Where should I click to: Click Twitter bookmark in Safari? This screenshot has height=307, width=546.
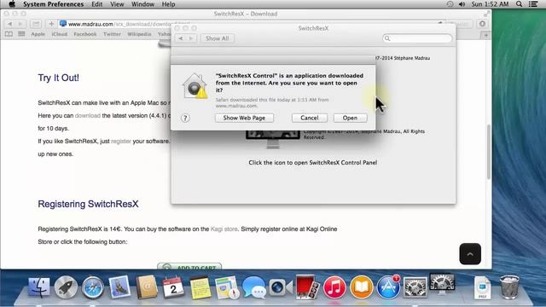[112, 34]
